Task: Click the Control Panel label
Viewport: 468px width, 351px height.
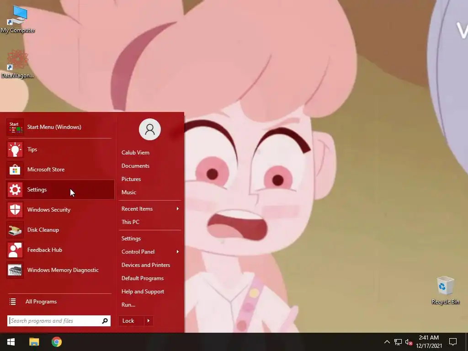Action: 138,252
